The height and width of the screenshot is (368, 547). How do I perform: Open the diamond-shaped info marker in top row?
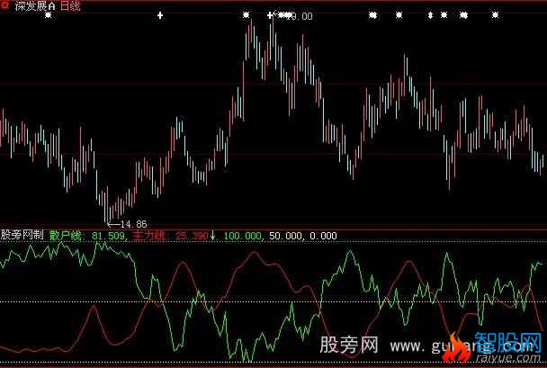430,15
